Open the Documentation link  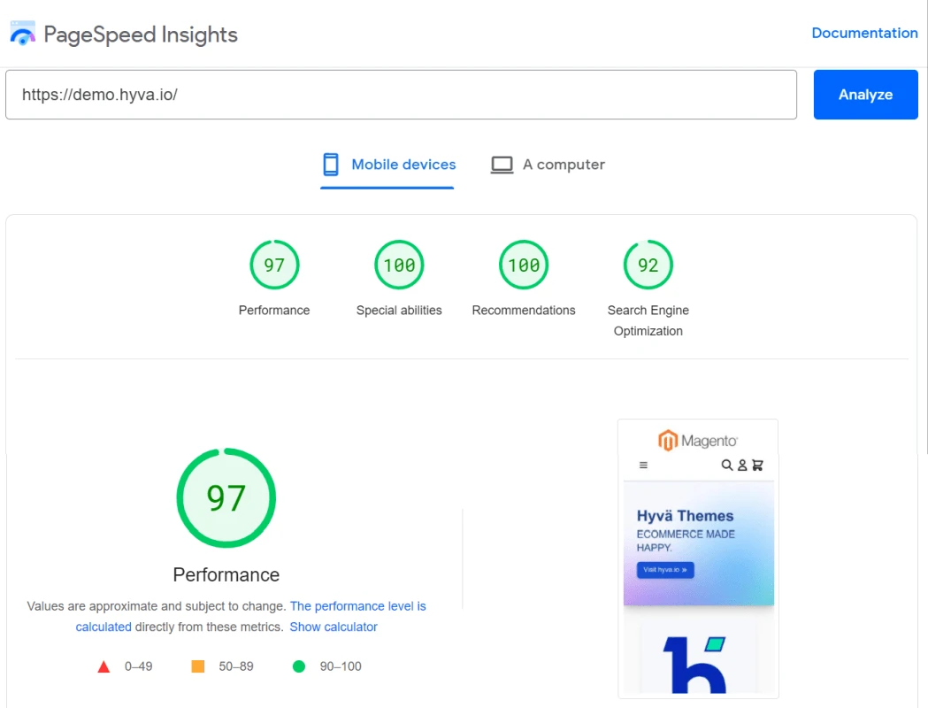click(864, 33)
